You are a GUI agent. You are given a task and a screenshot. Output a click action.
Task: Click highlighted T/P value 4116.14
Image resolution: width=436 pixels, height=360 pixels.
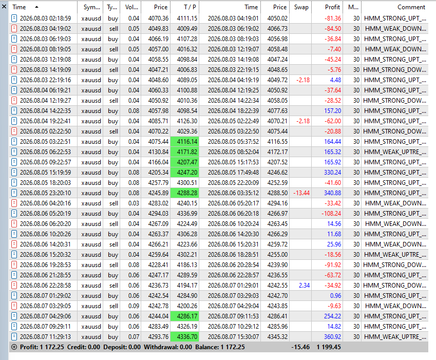tap(185, 142)
